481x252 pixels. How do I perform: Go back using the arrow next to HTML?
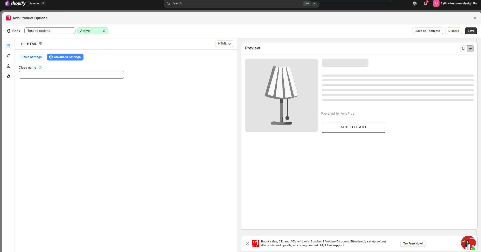click(x=22, y=44)
